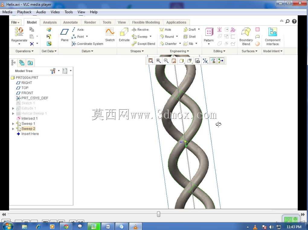Toggle spin center display icon

click(x=221, y=61)
